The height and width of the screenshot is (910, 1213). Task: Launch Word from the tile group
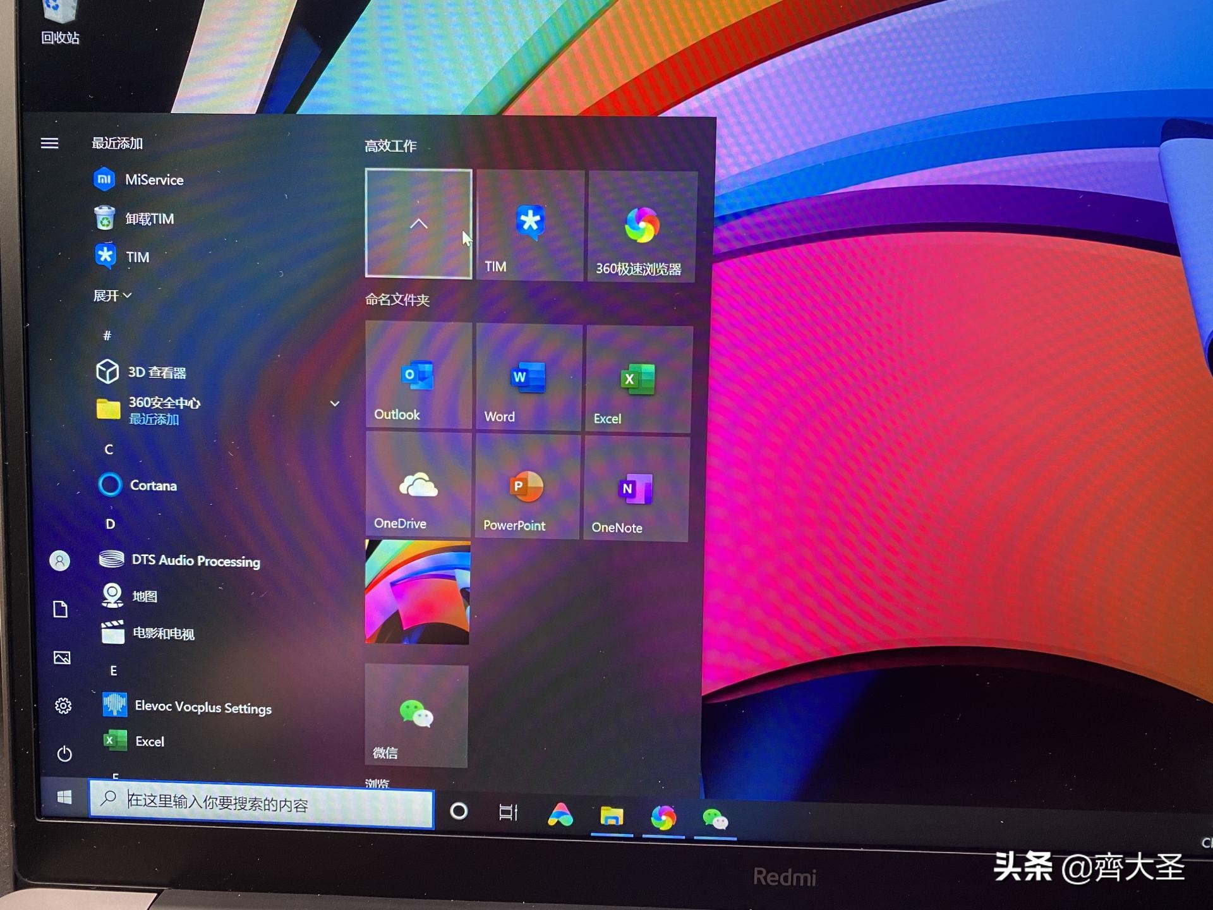pos(528,377)
